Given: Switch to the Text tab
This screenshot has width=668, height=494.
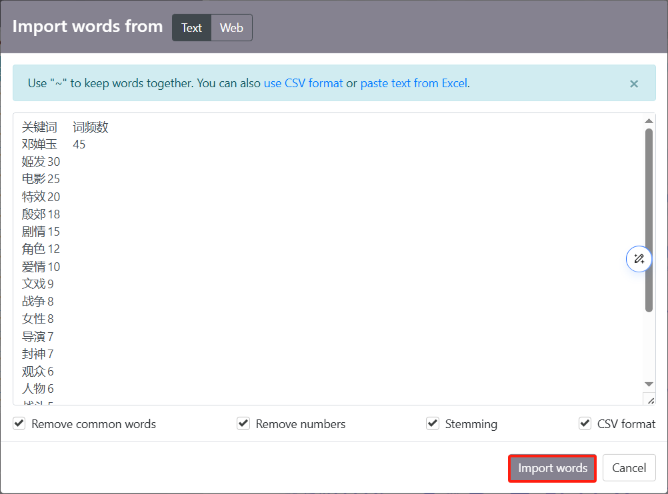Looking at the screenshot, I should click(192, 28).
